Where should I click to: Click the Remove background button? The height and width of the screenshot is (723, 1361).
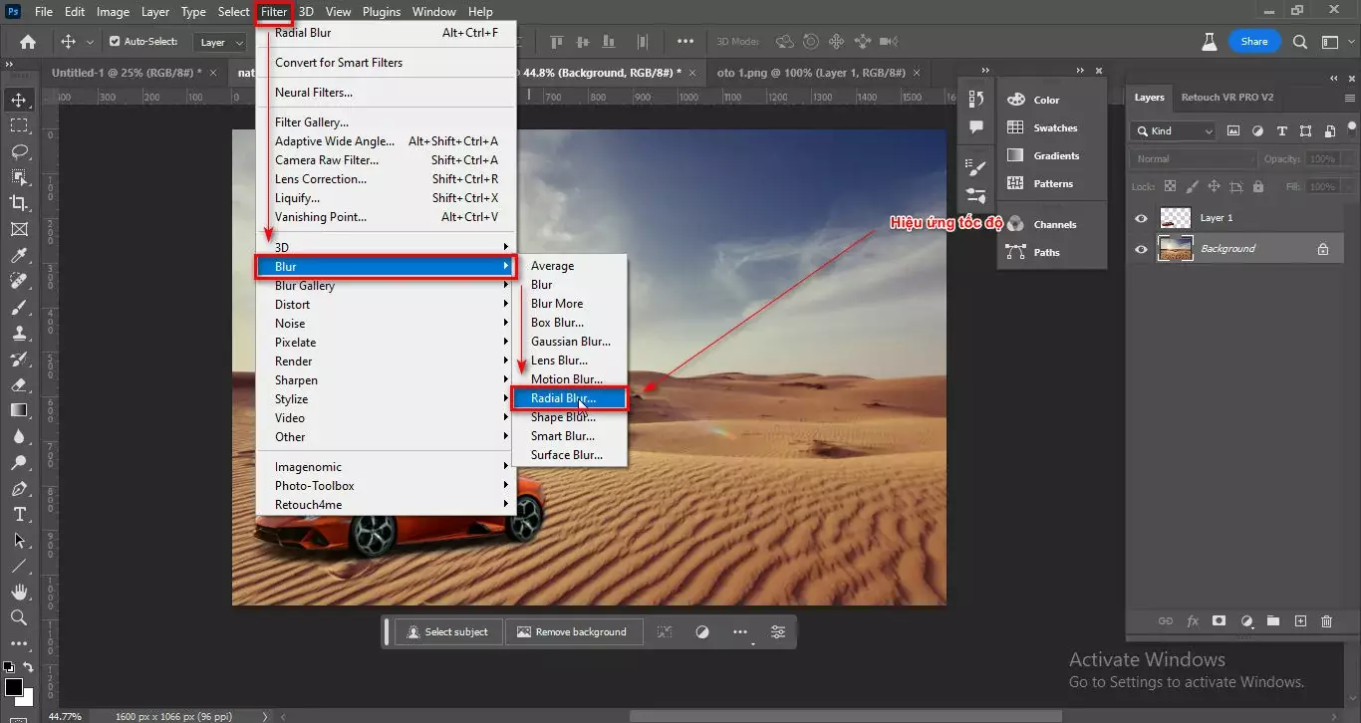pyautogui.click(x=574, y=631)
